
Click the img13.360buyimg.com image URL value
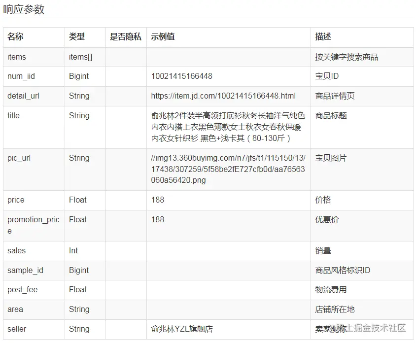(228, 169)
